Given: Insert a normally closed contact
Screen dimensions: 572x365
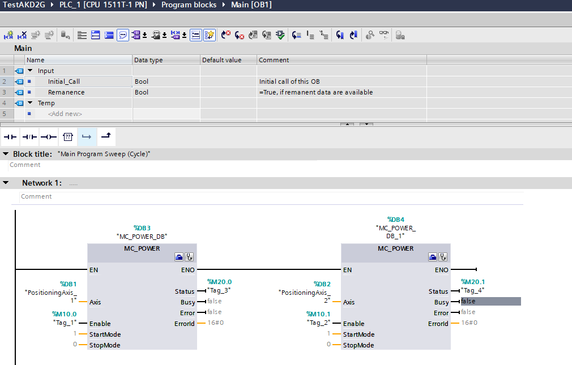Looking at the screenshot, I should pos(29,137).
